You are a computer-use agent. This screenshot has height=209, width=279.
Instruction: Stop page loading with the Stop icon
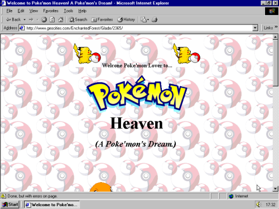[x=44, y=20]
